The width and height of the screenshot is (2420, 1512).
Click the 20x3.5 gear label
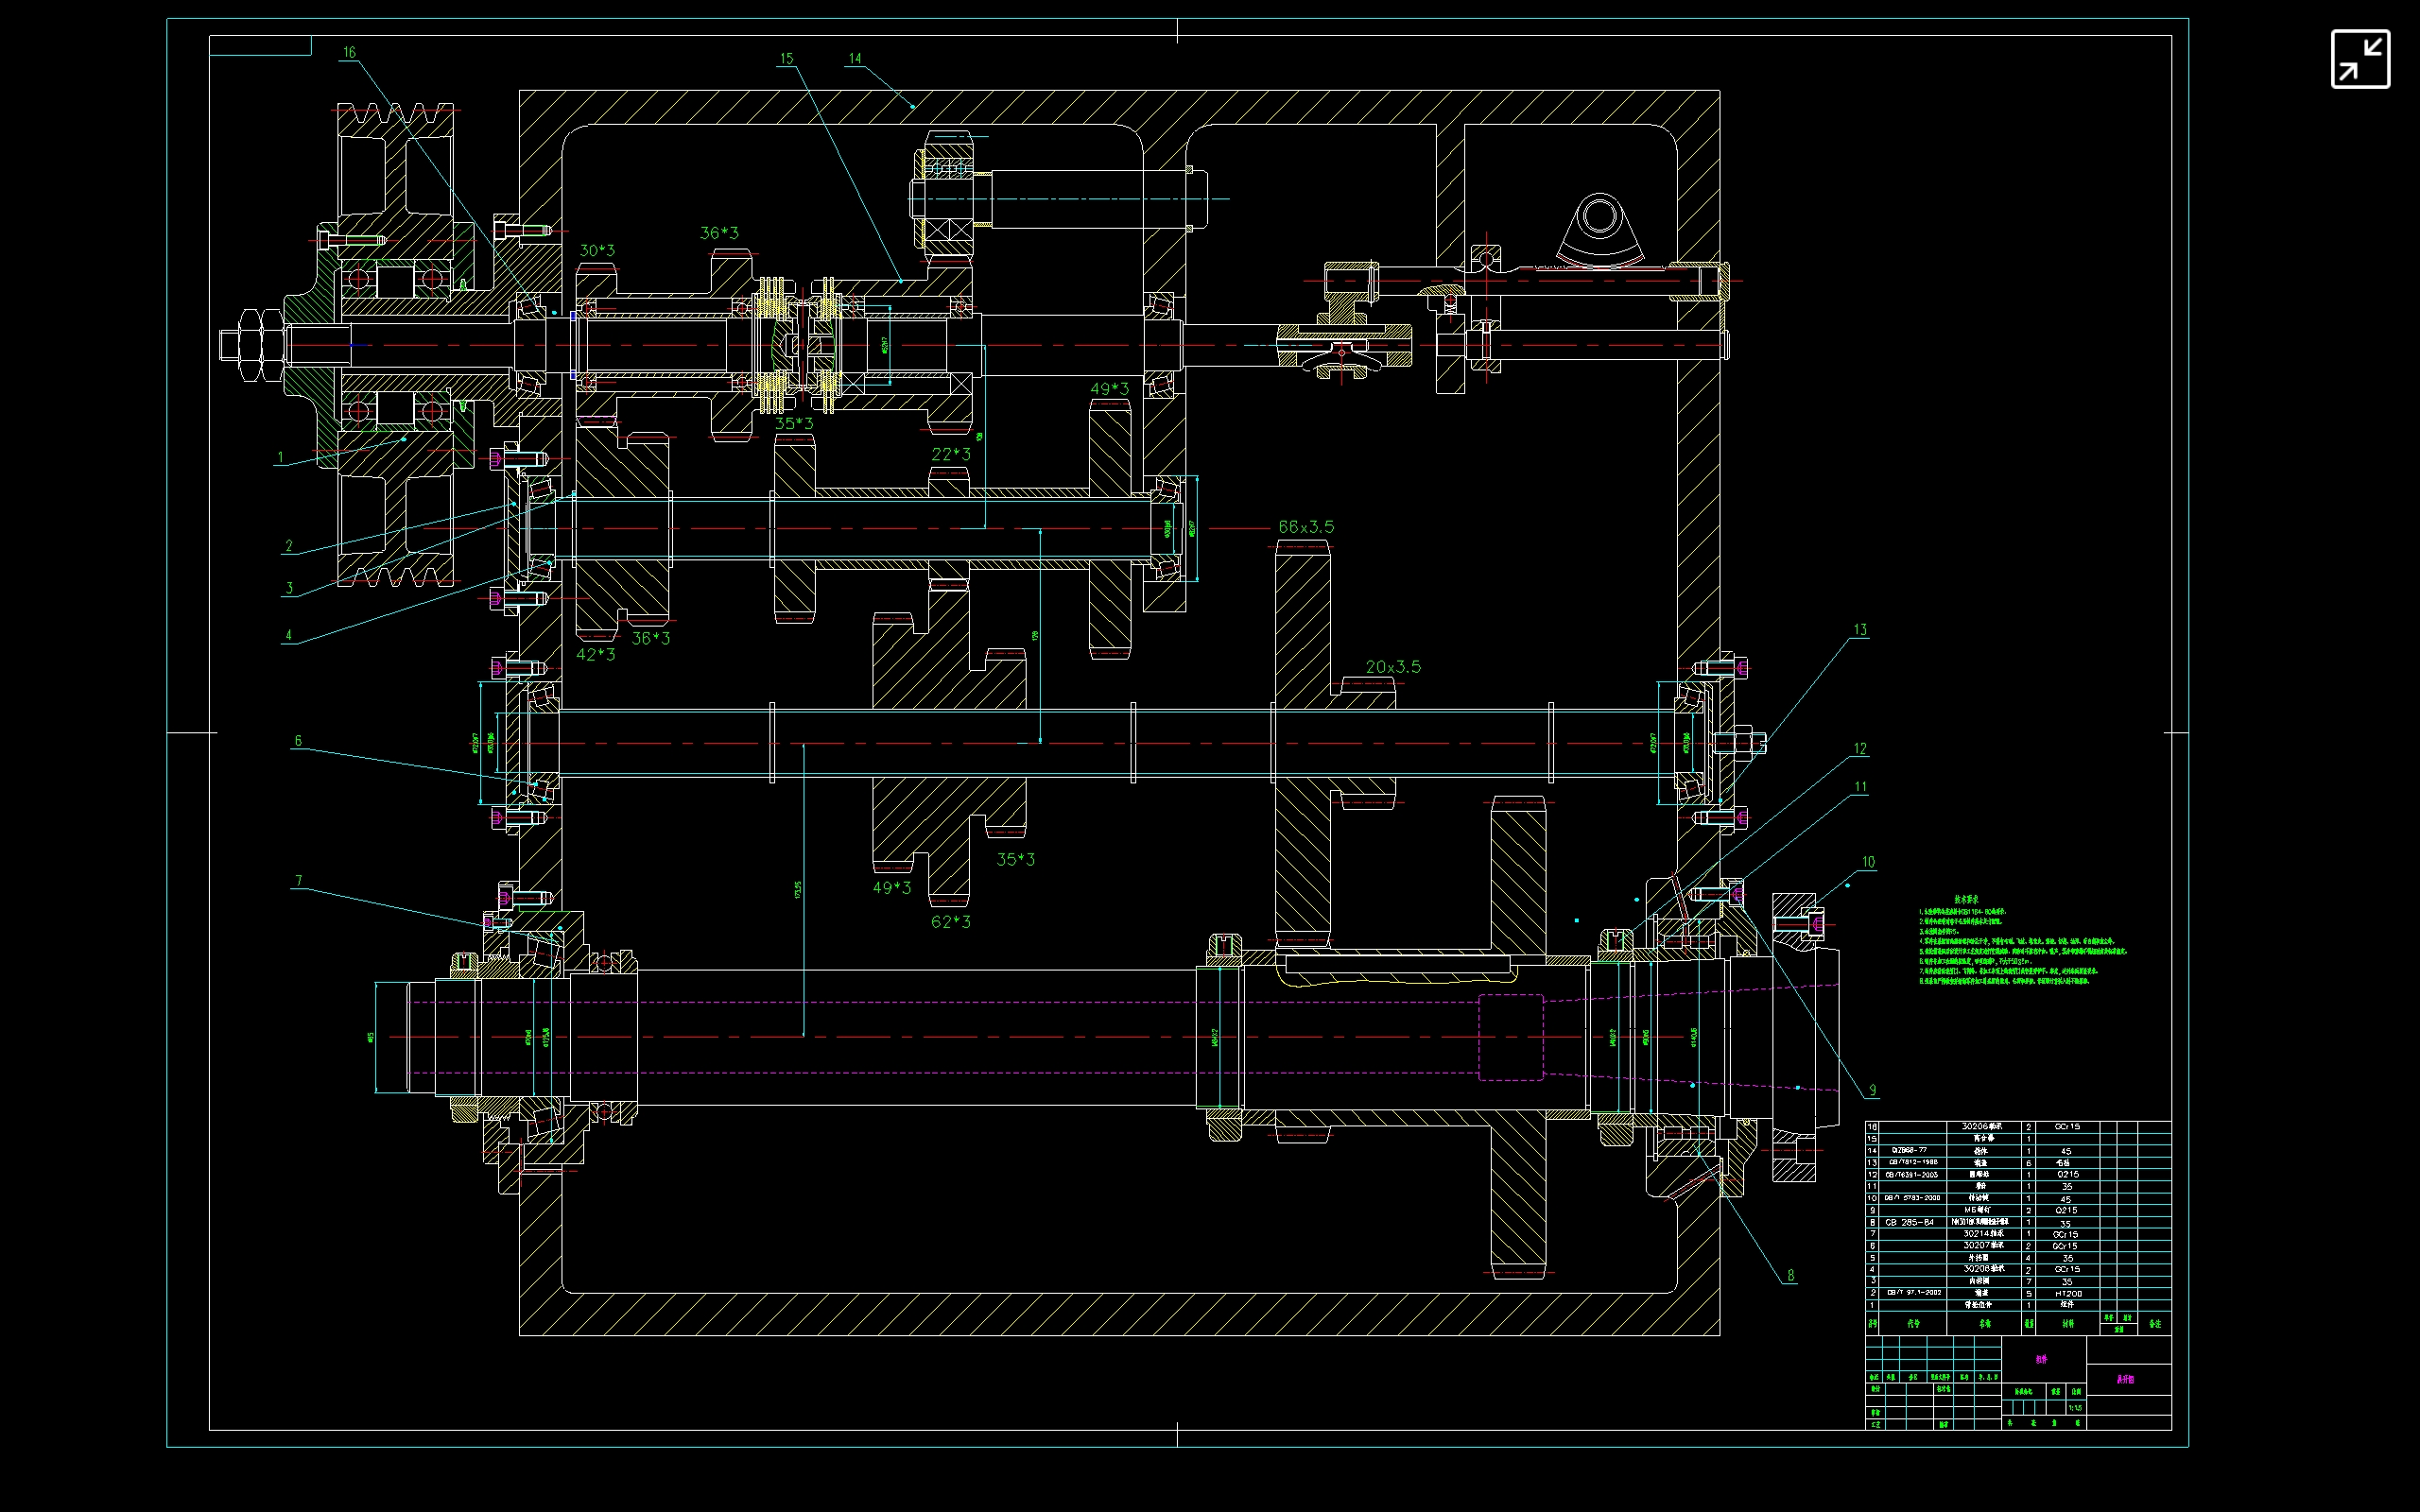point(1392,667)
